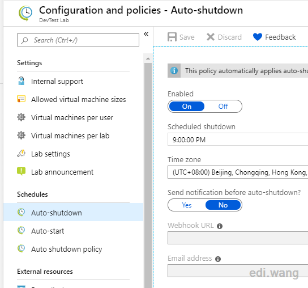The width and height of the screenshot is (308, 288).
Task: Open the Feedback link
Action: click(280, 37)
